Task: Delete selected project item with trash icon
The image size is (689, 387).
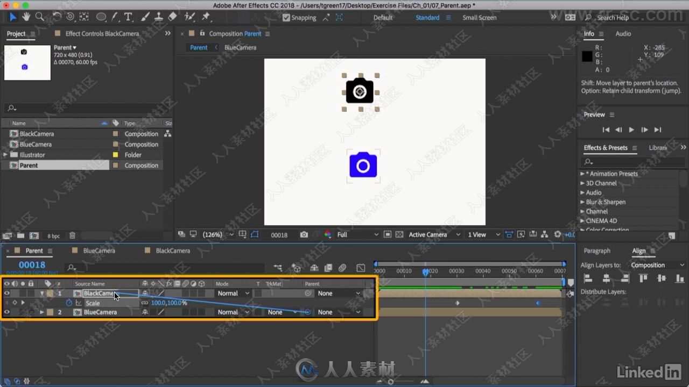Action: [x=72, y=235]
